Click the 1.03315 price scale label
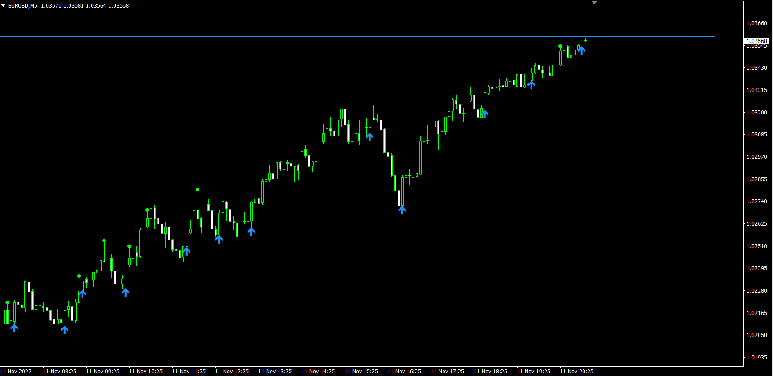The height and width of the screenshot is (376, 773). click(x=757, y=90)
